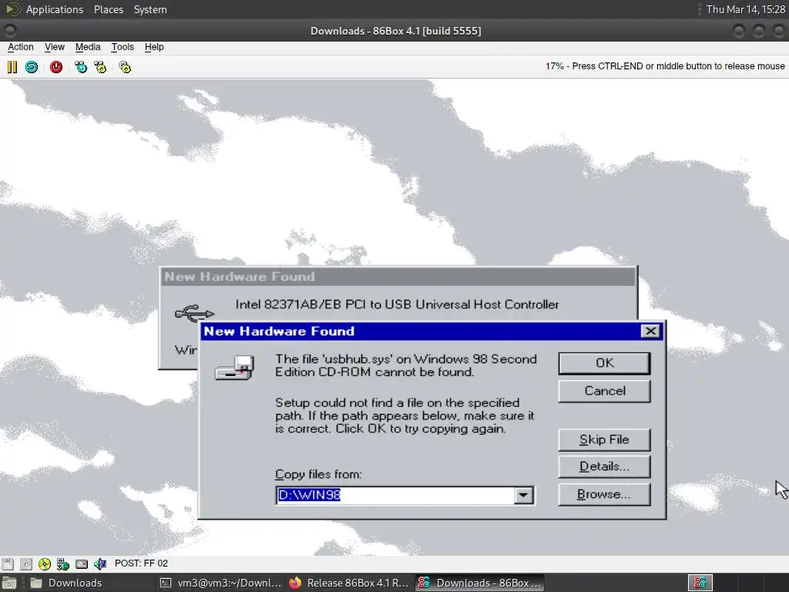
Task: Open the Tools menu
Action: click(x=123, y=47)
